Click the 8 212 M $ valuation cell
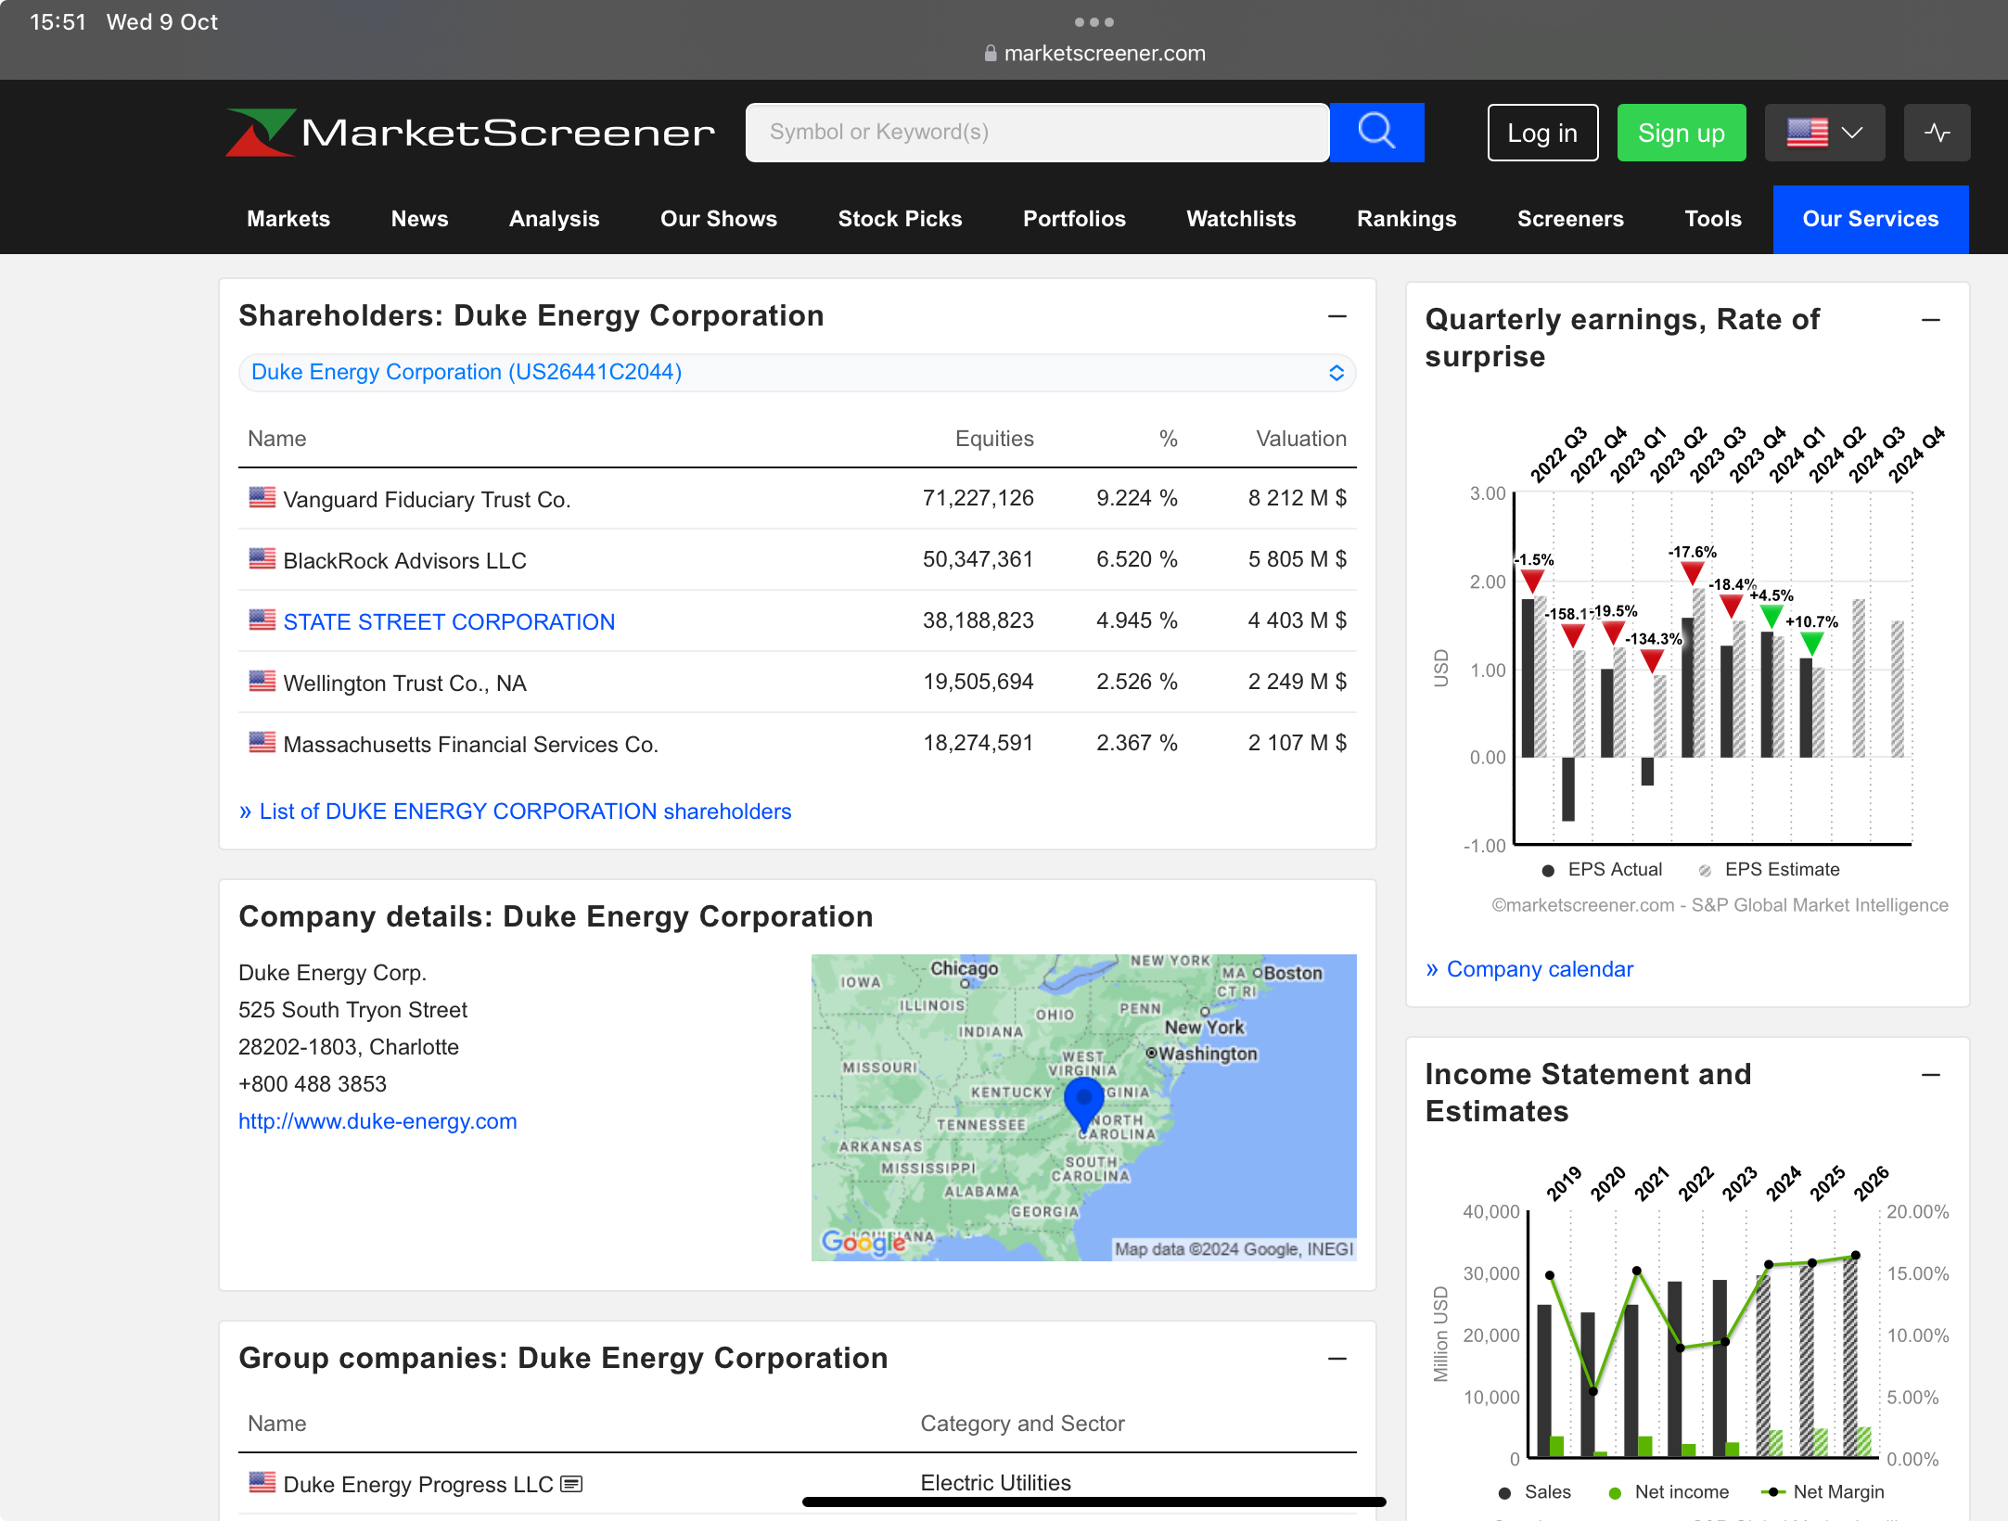Image resolution: width=2008 pixels, height=1521 pixels. coord(1297,498)
